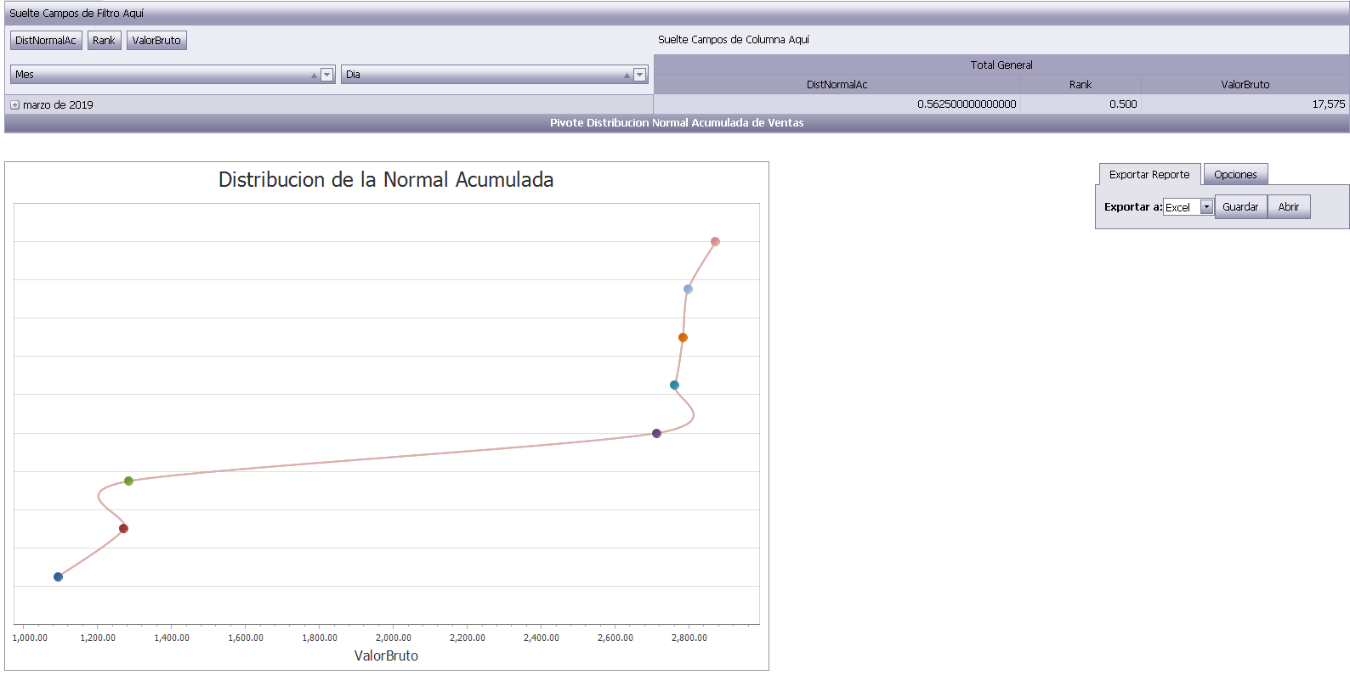The image size is (1350, 675).
Task: Select the Exportar Reporte tab
Action: click(x=1149, y=175)
